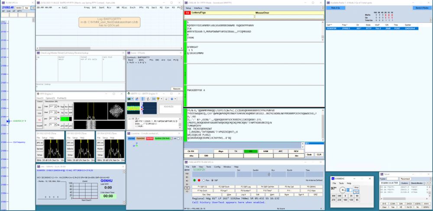Viewport: 433px width, 211px height.
Task: Switch to the Bands/Modes tab in Telnet
Action: (417, 183)
